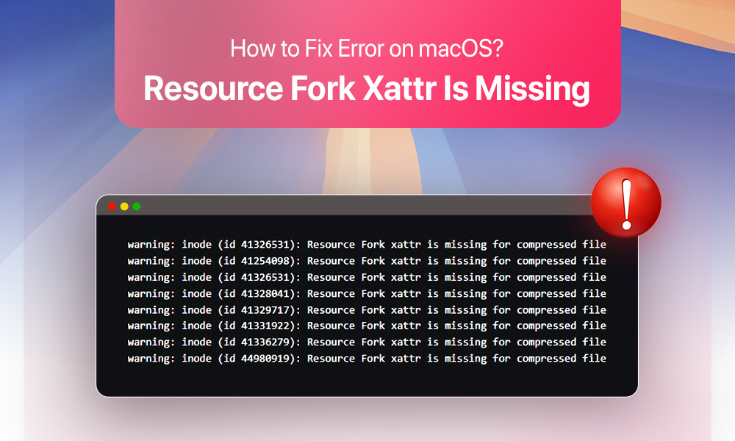This screenshot has width=735, height=441.
Task: Click the word 'warning:' in the first line
Action: (x=151, y=245)
